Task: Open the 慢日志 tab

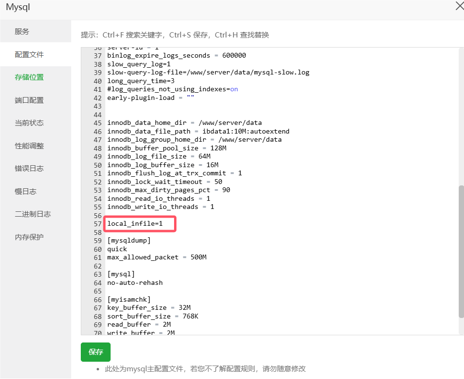Action: tap(25, 192)
